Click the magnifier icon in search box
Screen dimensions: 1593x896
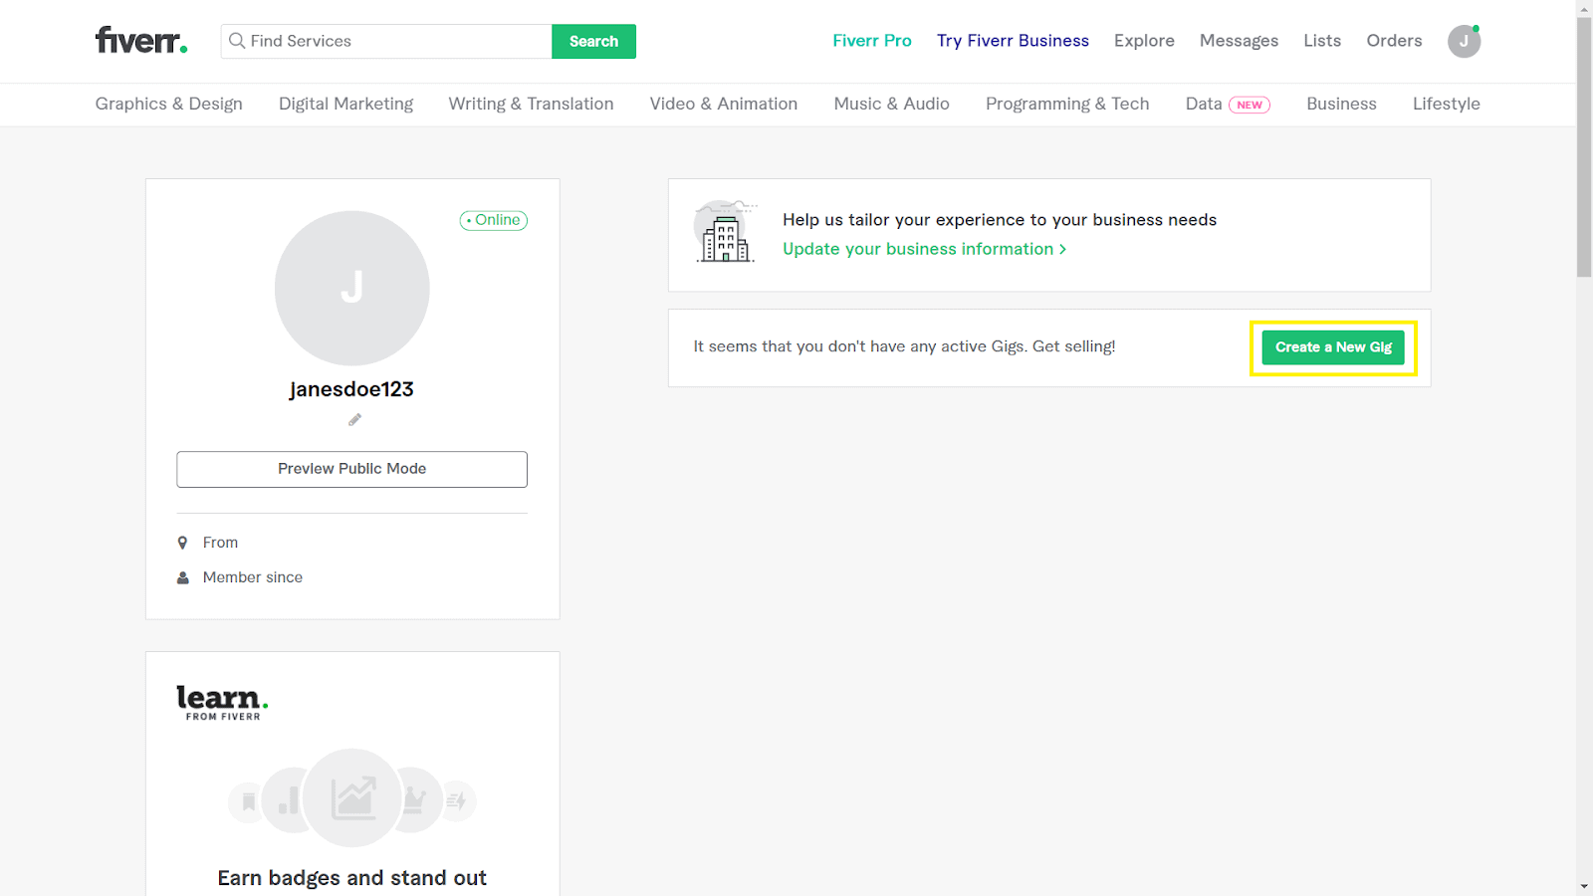237,41
